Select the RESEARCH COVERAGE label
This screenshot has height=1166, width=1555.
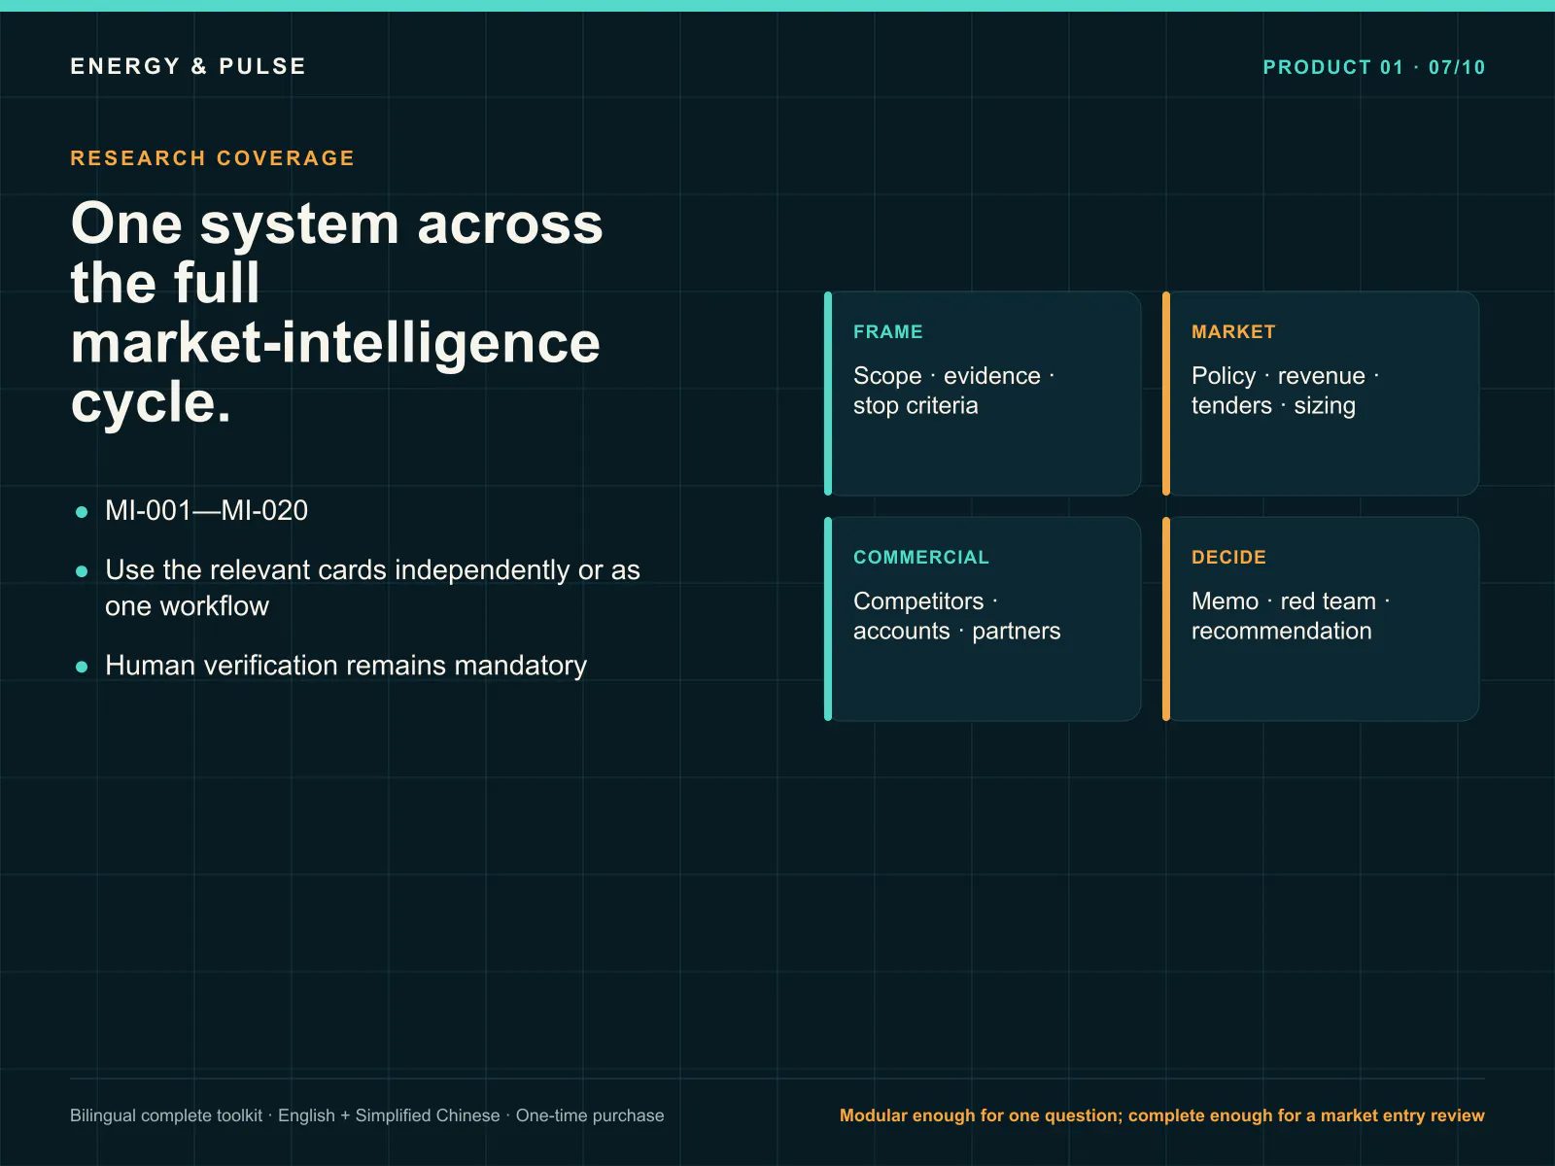[213, 157]
